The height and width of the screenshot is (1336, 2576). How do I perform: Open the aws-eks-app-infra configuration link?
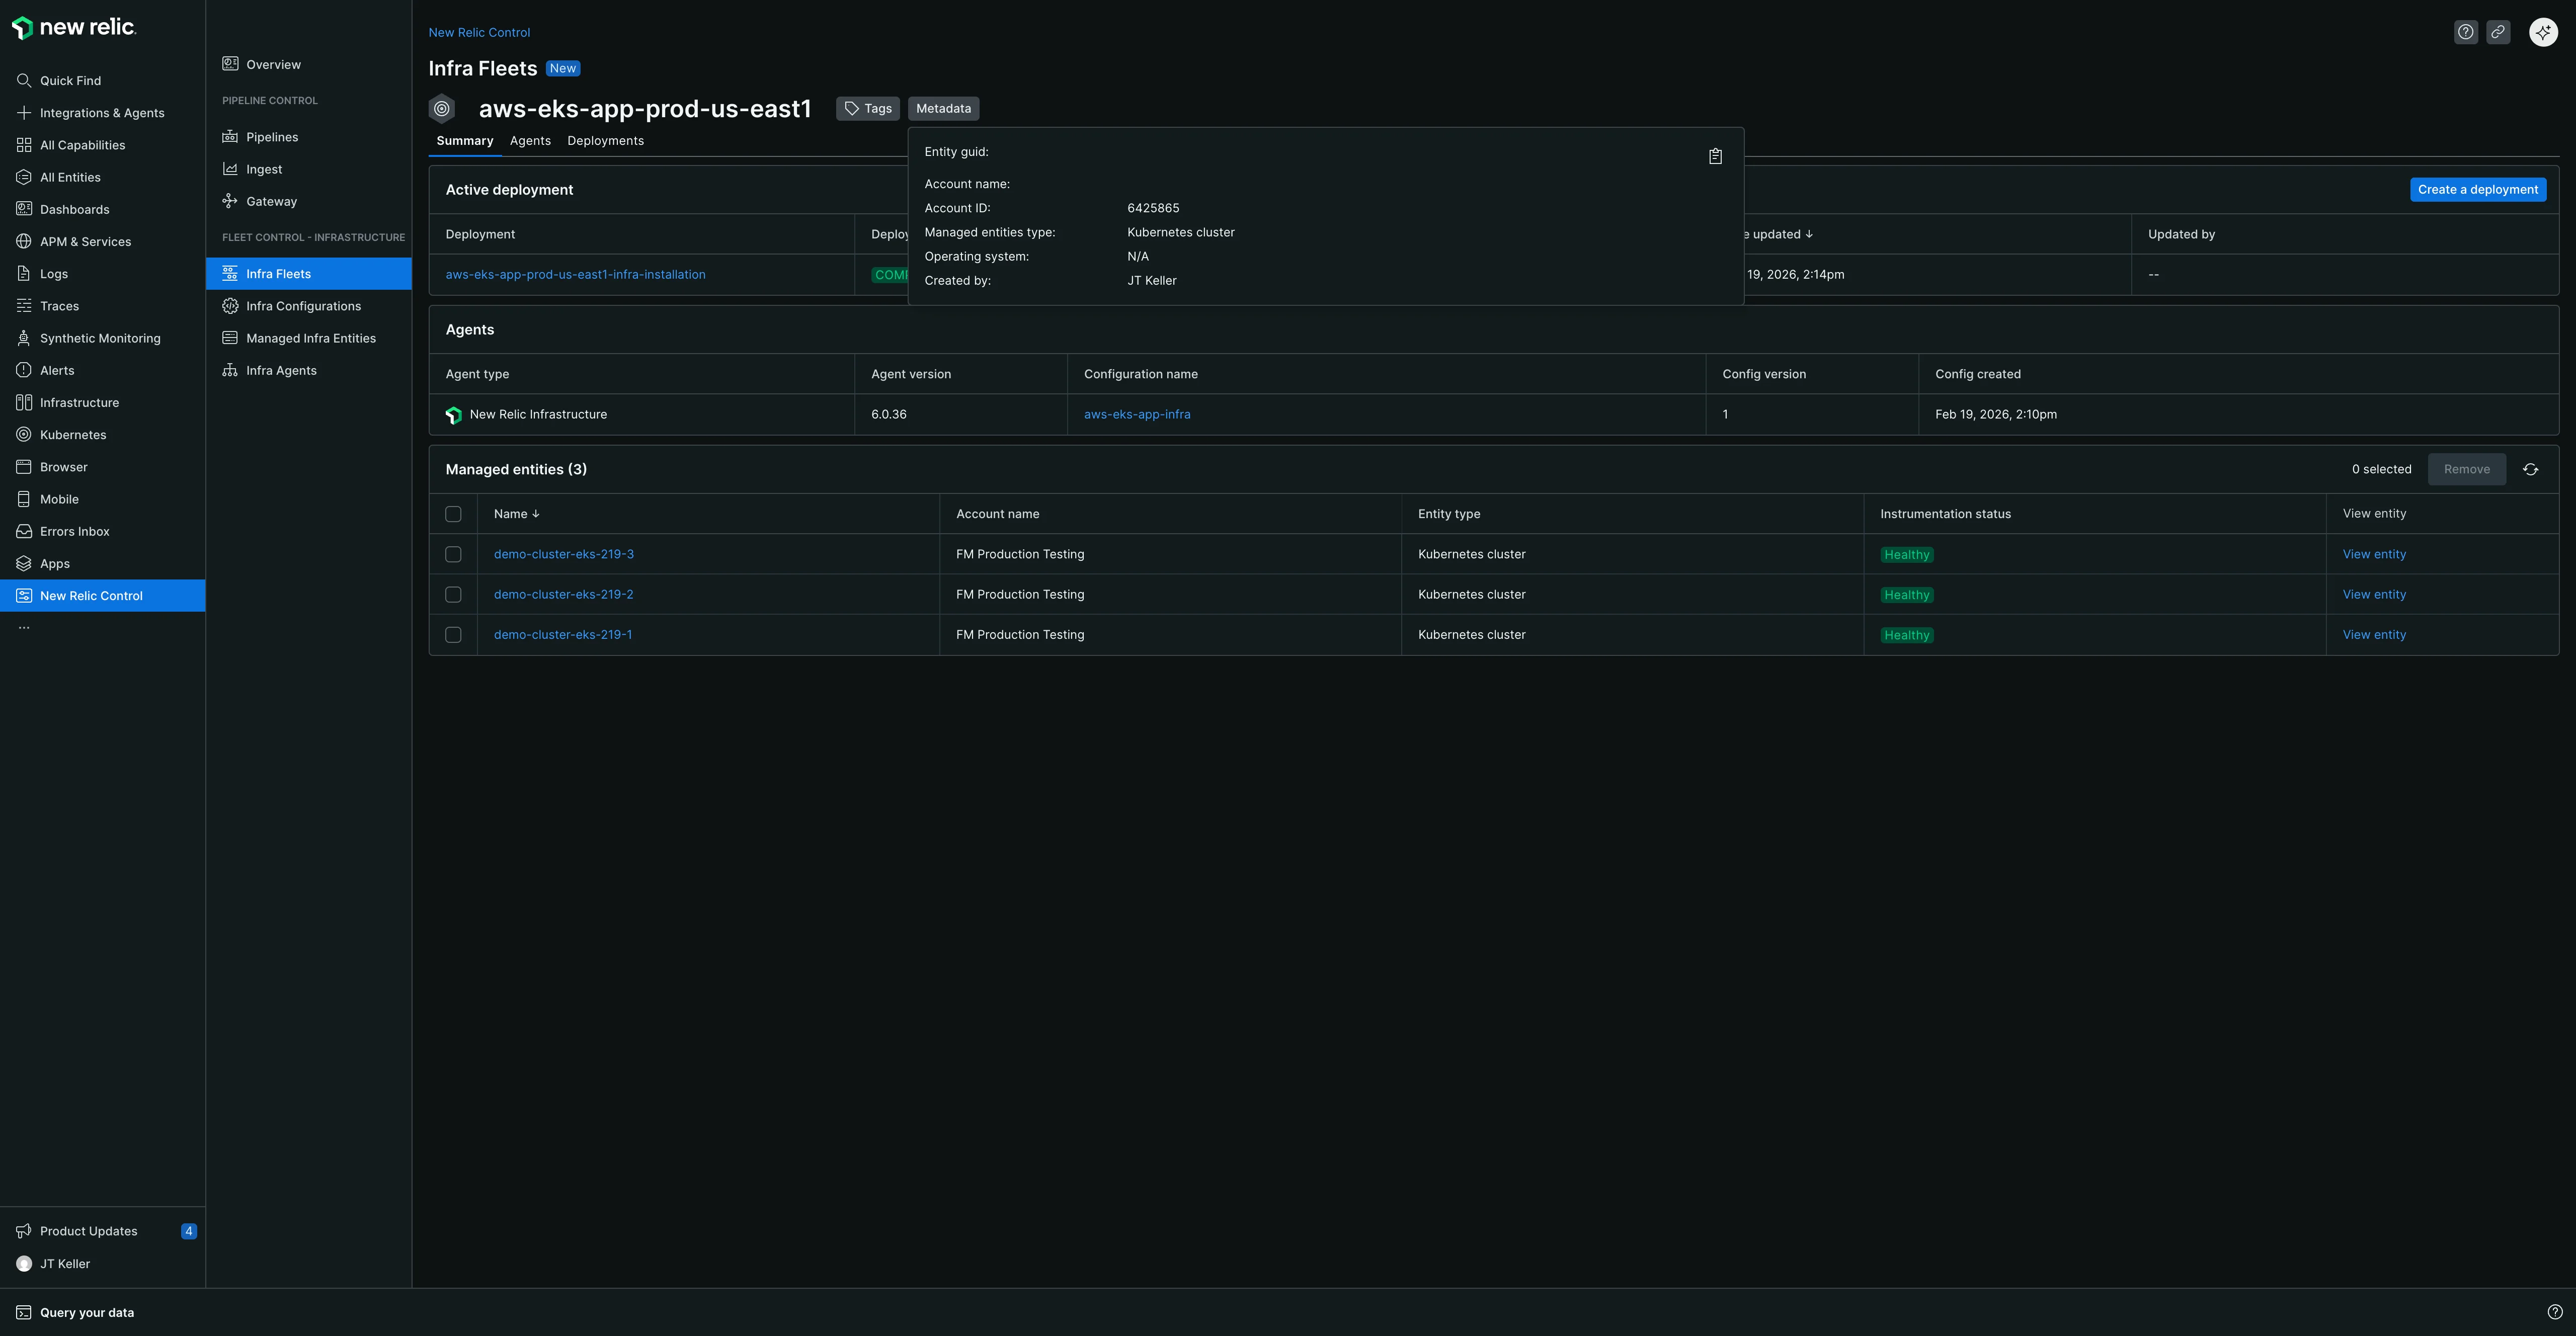tap(1137, 414)
